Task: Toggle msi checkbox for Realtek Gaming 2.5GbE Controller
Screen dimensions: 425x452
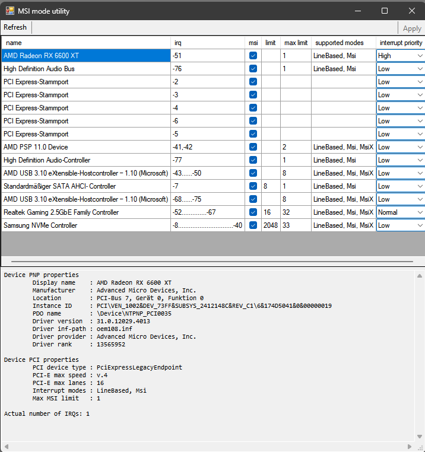Action: pyautogui.click(x=253, y=212)
